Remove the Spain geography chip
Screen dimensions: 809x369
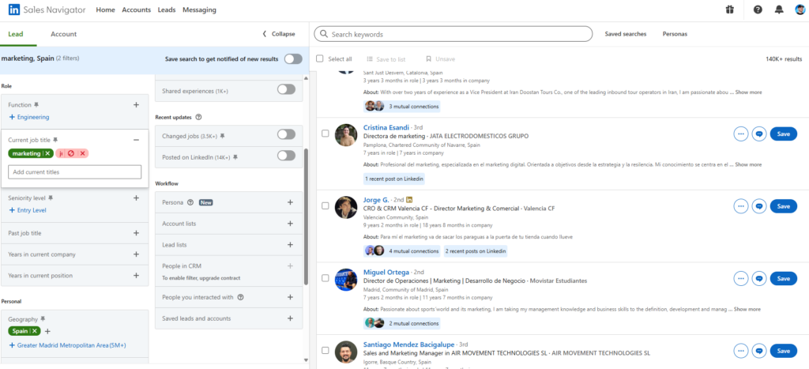[35, 331]
